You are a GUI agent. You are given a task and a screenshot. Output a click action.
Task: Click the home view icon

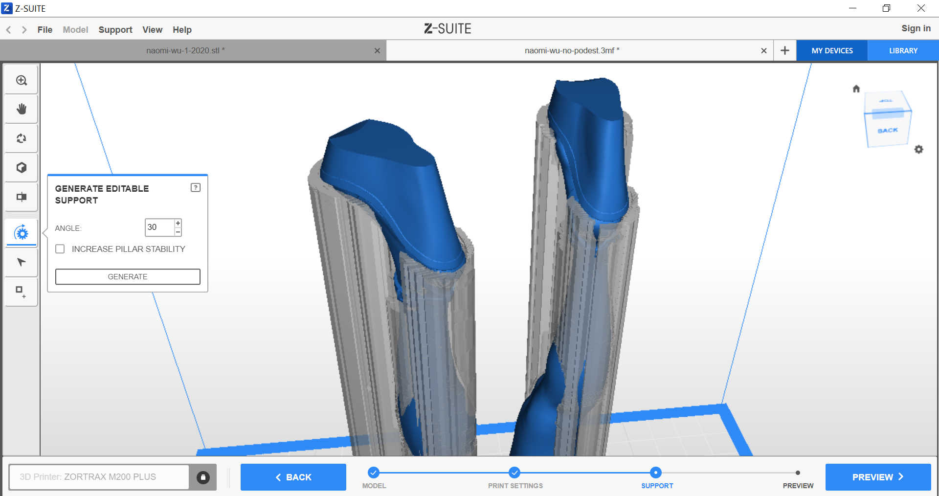pyautogui.click(x=856, y=89)
